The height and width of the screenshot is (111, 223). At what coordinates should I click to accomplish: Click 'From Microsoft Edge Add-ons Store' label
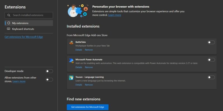(87, 35)
